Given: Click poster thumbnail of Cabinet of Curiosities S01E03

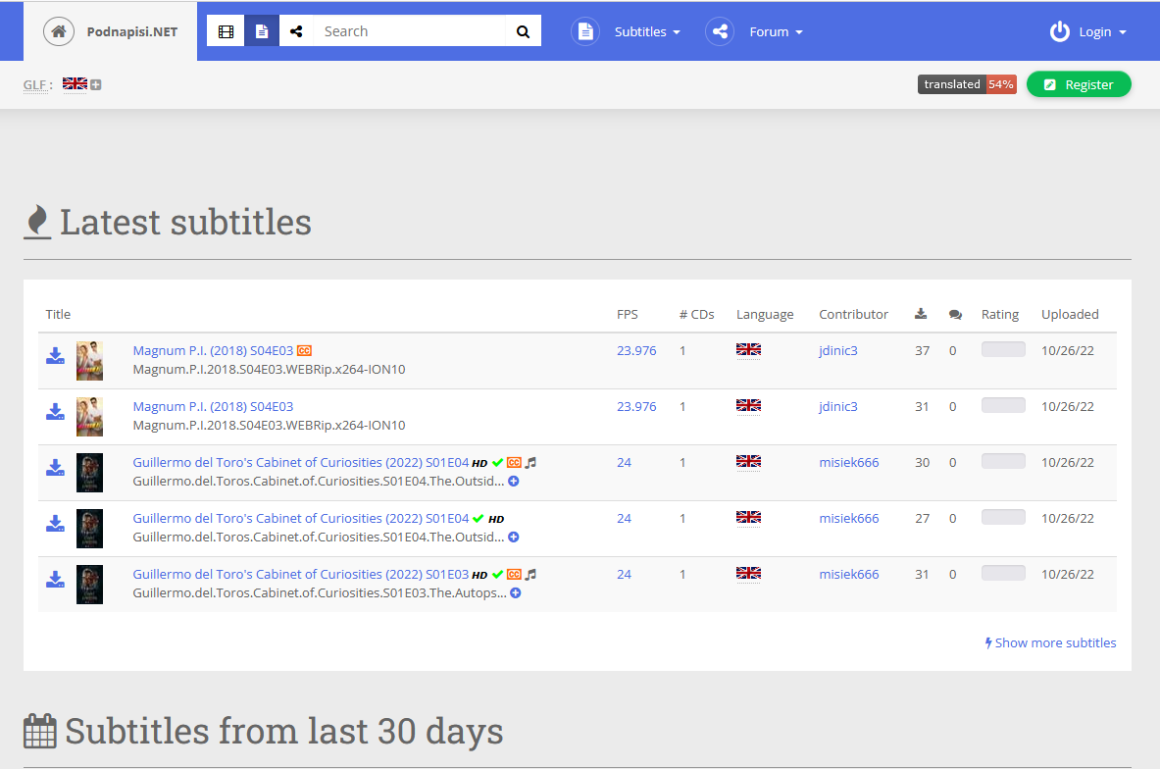Looking at the screenshot, I should [x=89, y=585].
